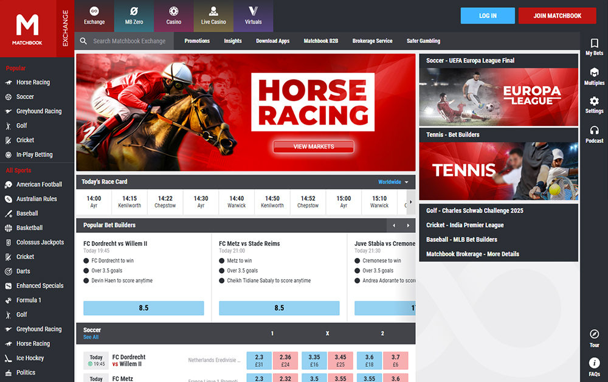
Task: Open Europa League promo banner
Action: point(499,97)
